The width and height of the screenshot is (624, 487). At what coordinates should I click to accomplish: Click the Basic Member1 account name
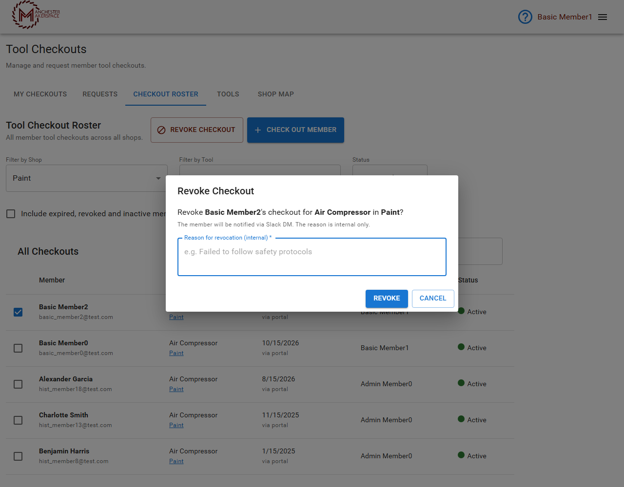click(565, 17)
